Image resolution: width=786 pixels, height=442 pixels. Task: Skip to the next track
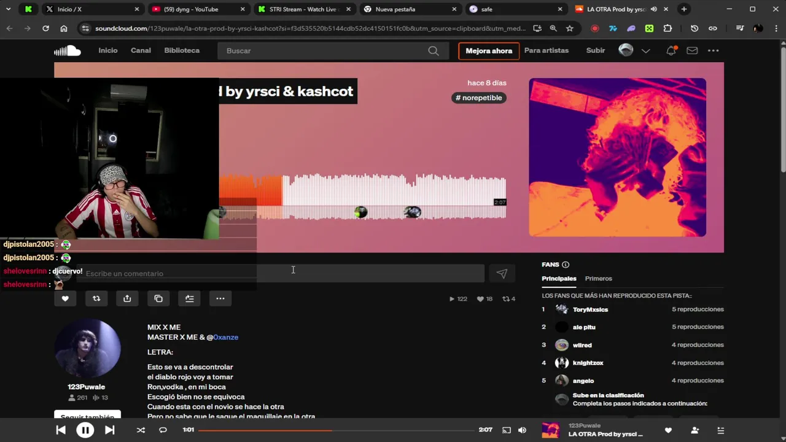pyautogui.click(x=109, y=430)
